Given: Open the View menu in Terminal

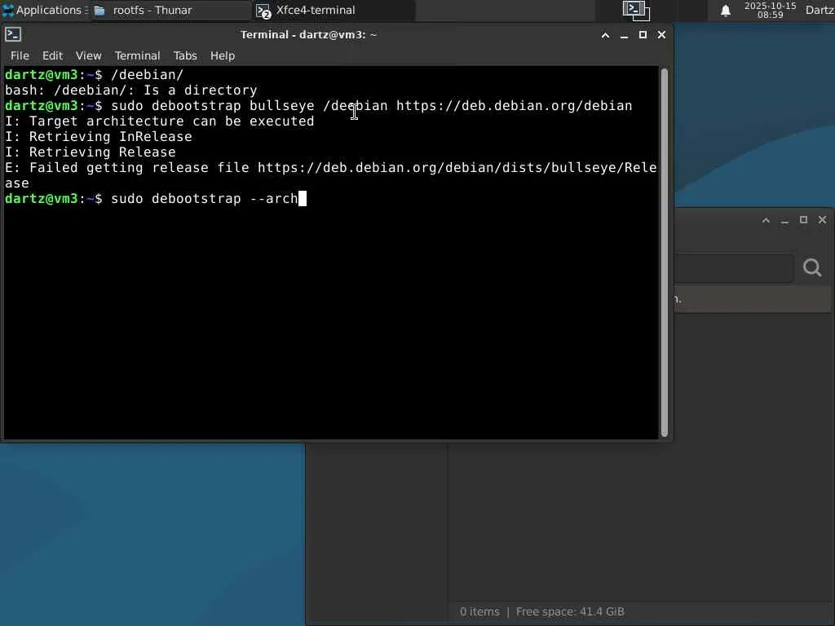Looking at the screenshot, I should 88,55.
